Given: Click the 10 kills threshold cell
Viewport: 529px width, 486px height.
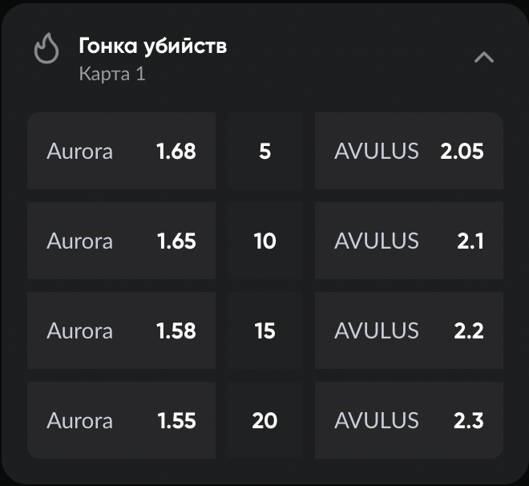Looking at the screenshot, I should (264, 241).
